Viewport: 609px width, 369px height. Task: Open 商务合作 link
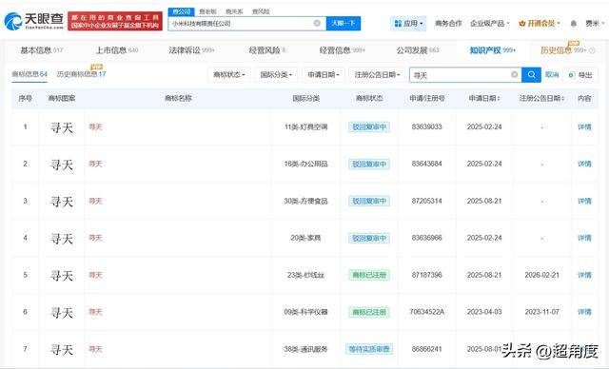pos(448,24)
